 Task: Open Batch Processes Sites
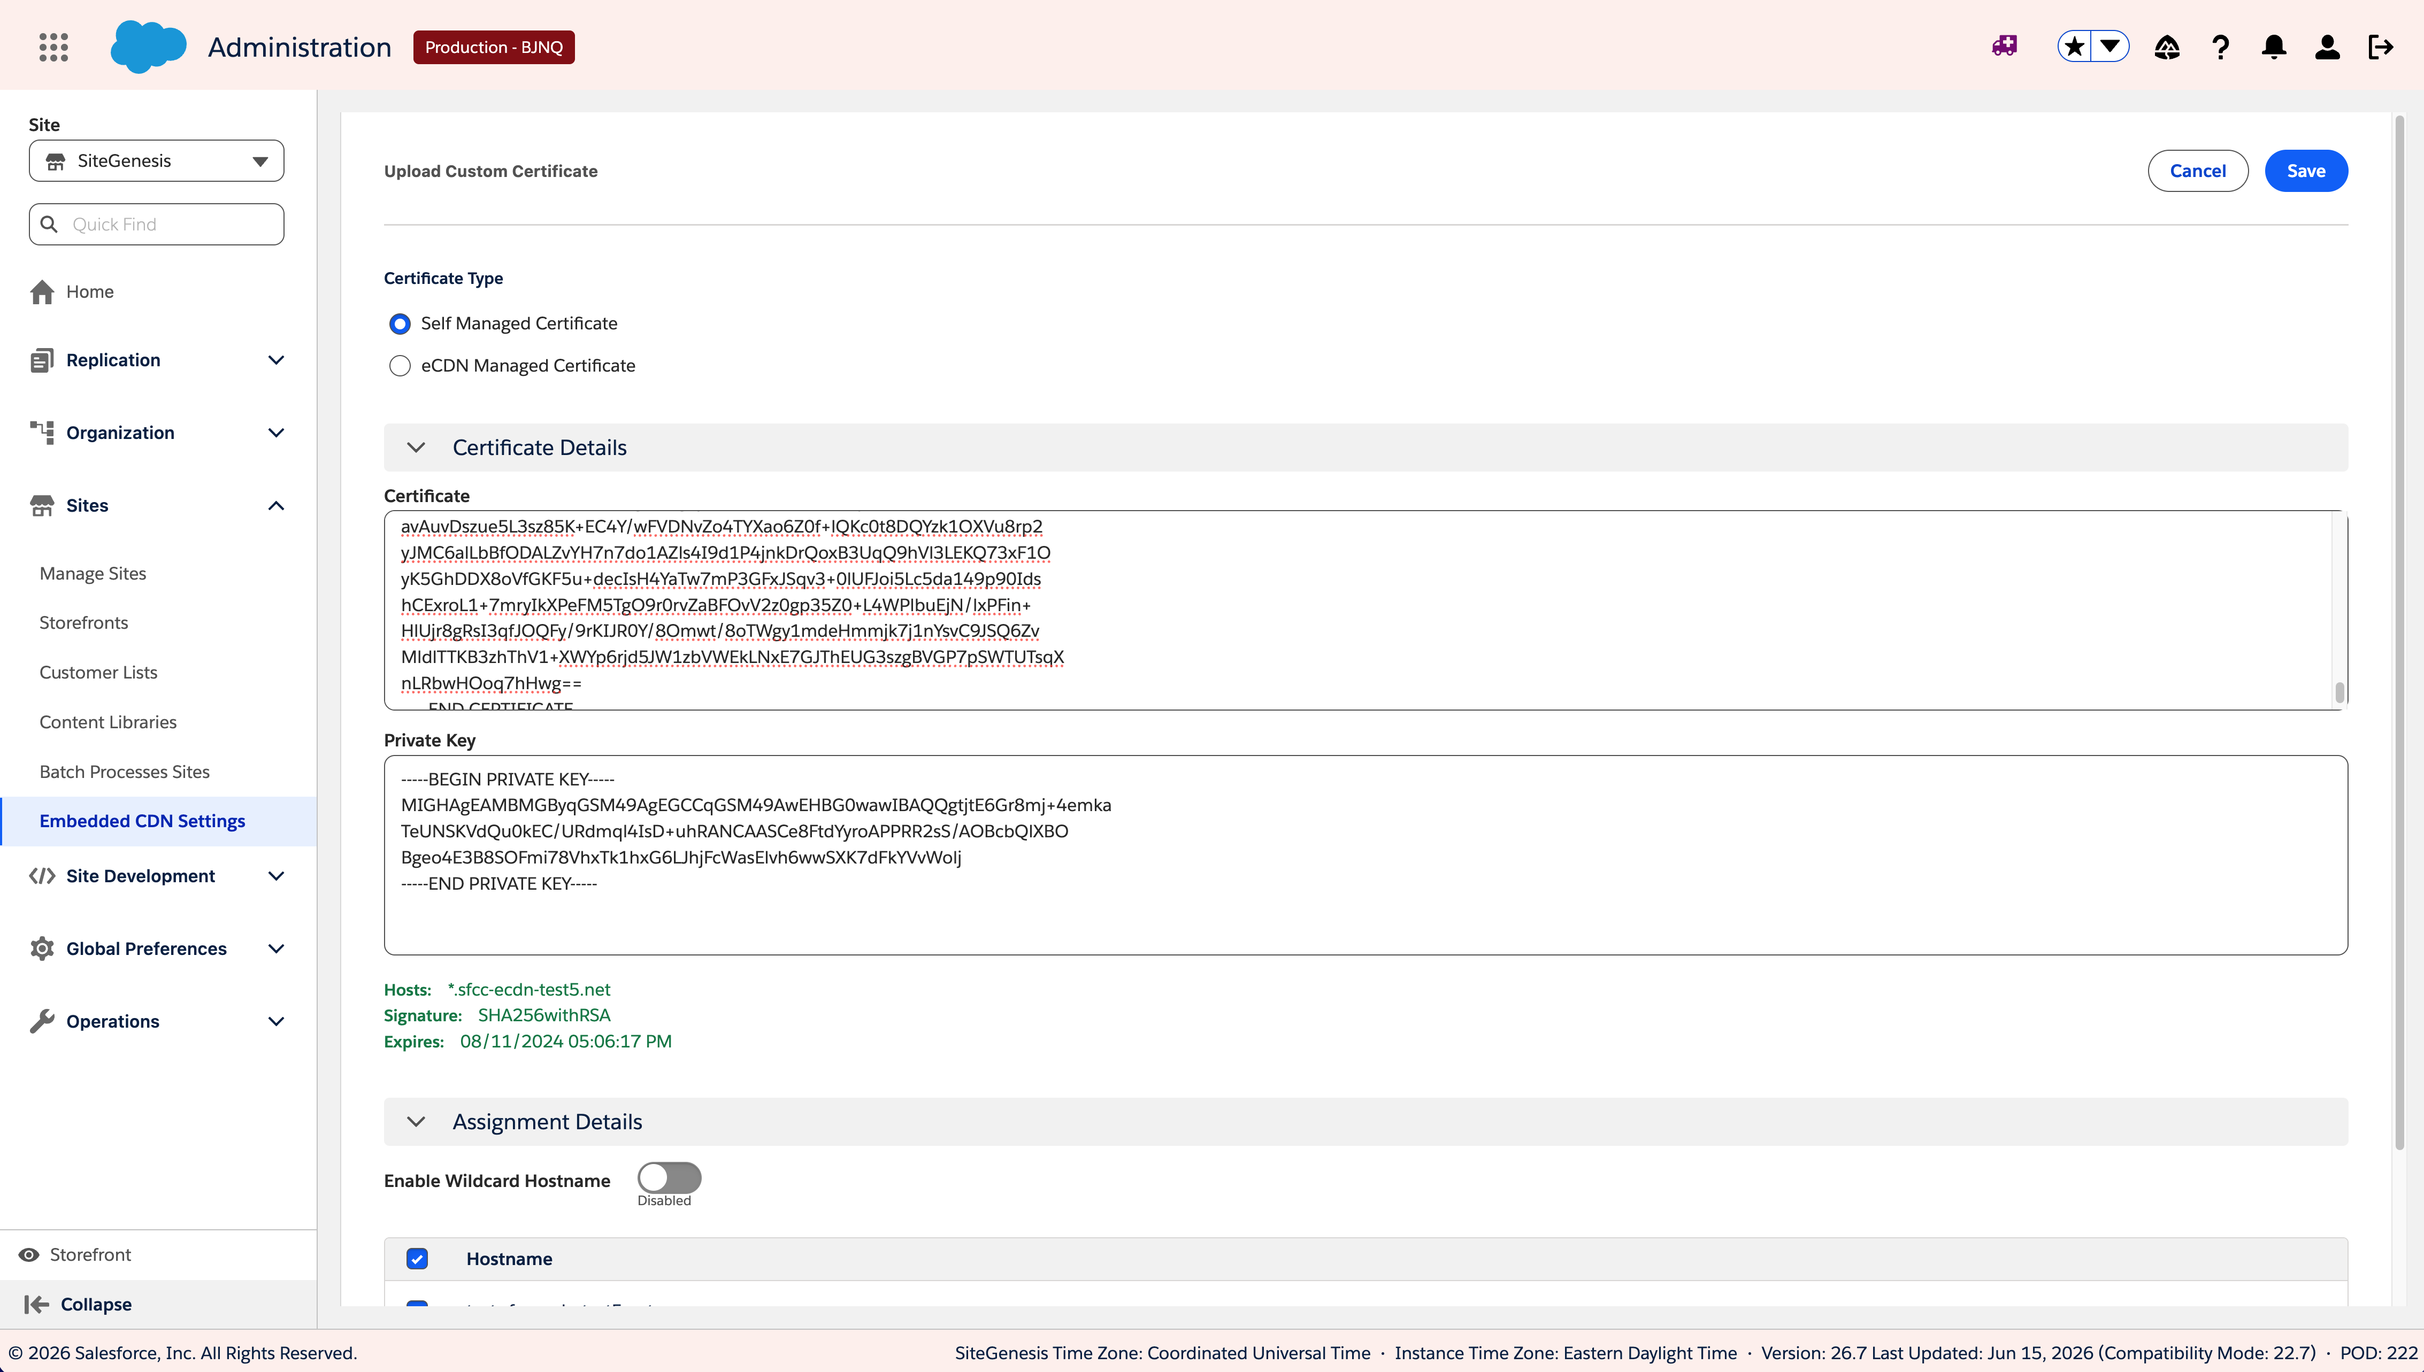point(125,772)
